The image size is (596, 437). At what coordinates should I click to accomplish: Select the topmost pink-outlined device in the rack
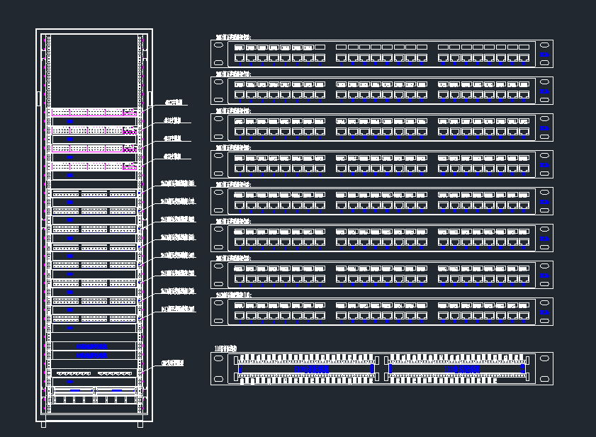pos(93,112)
